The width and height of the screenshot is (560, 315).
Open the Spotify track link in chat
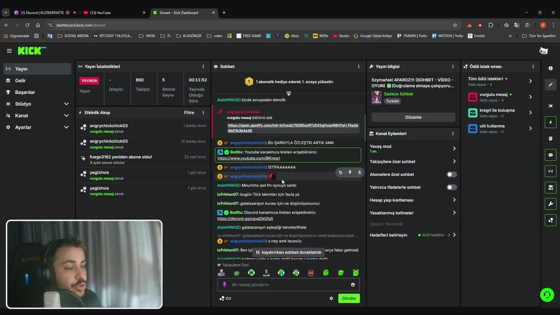(293, 128)
